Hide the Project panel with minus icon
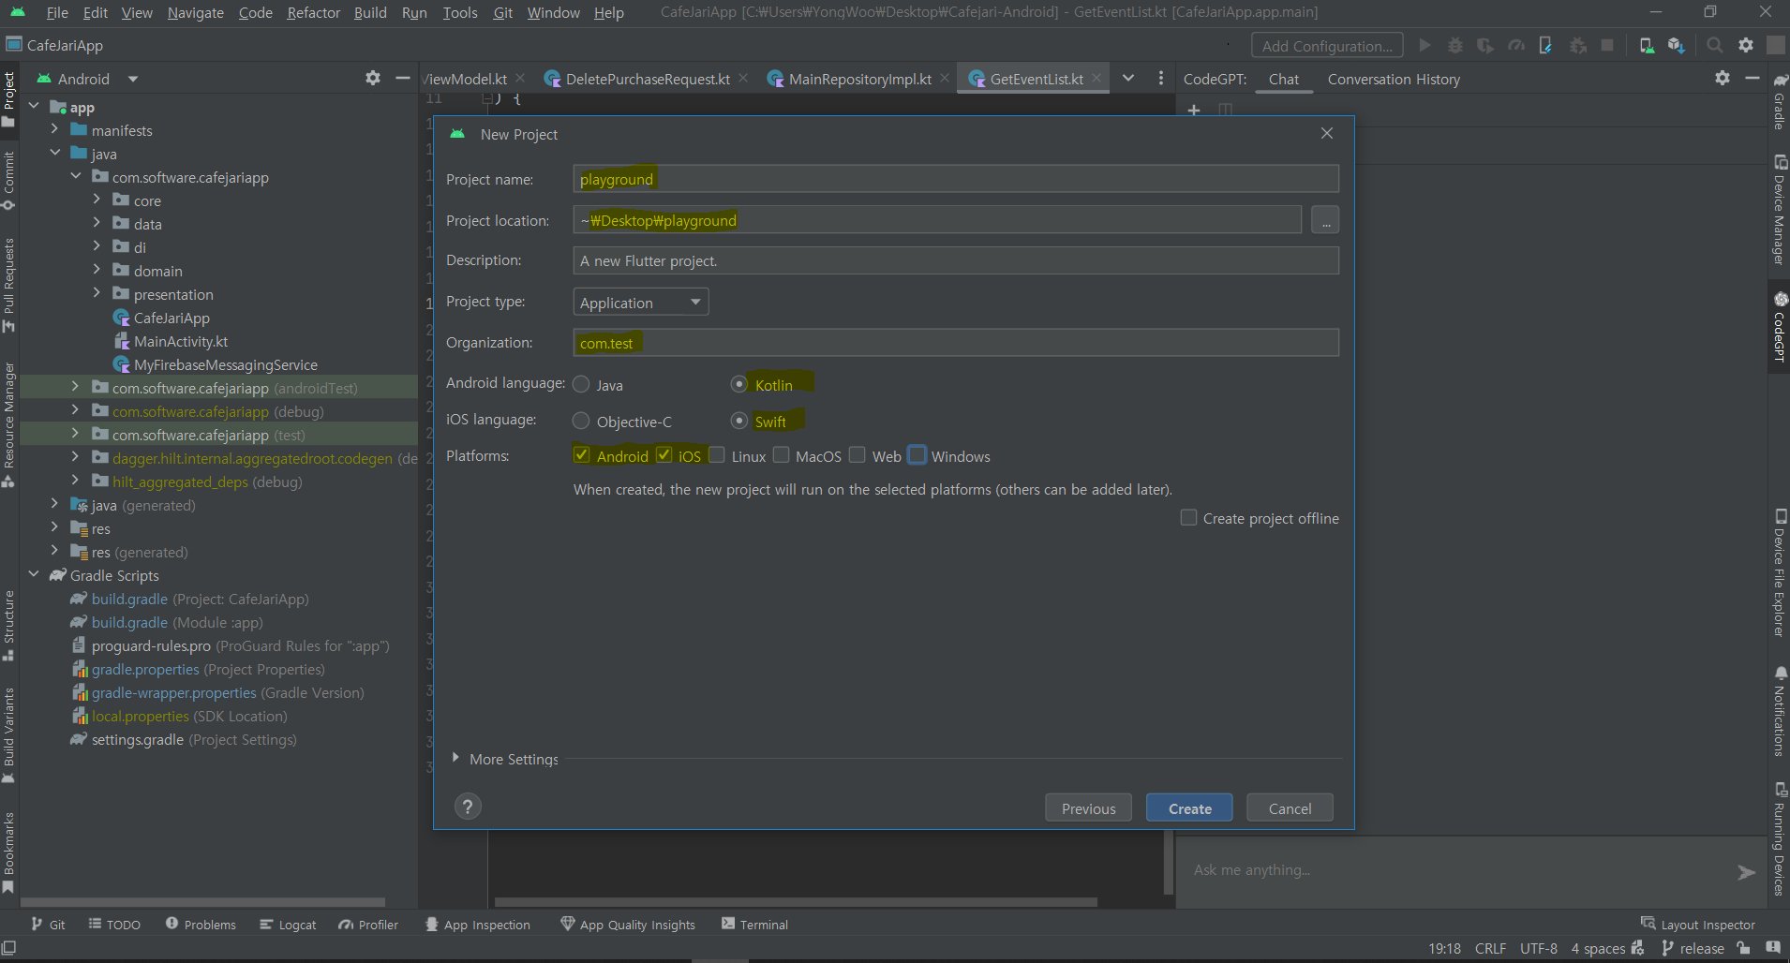Screen dimensions: 1790x963 coord(403,78)
